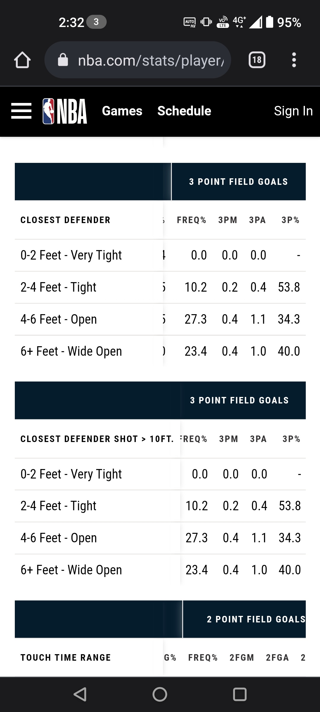Open the NBA hamburger navigation menu
320x712 pixels.
coord(21,111)
